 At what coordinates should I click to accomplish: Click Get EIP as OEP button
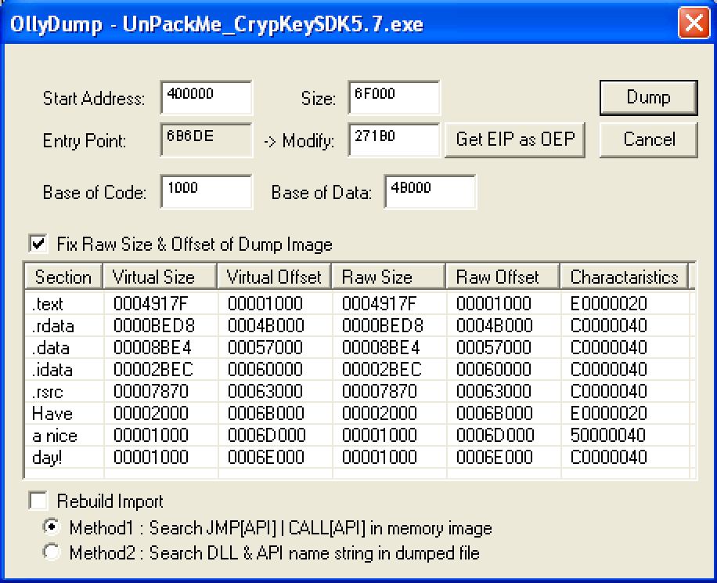tap(515, 139)
